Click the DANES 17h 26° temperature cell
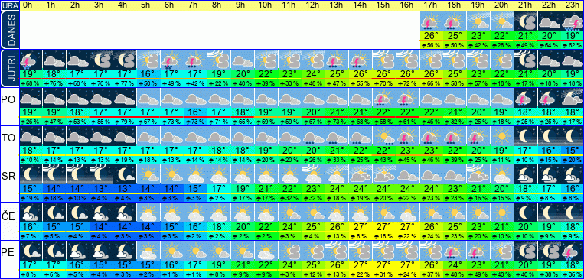The height and width of the screenshot is (279, 584). click(x=431, y=36)
